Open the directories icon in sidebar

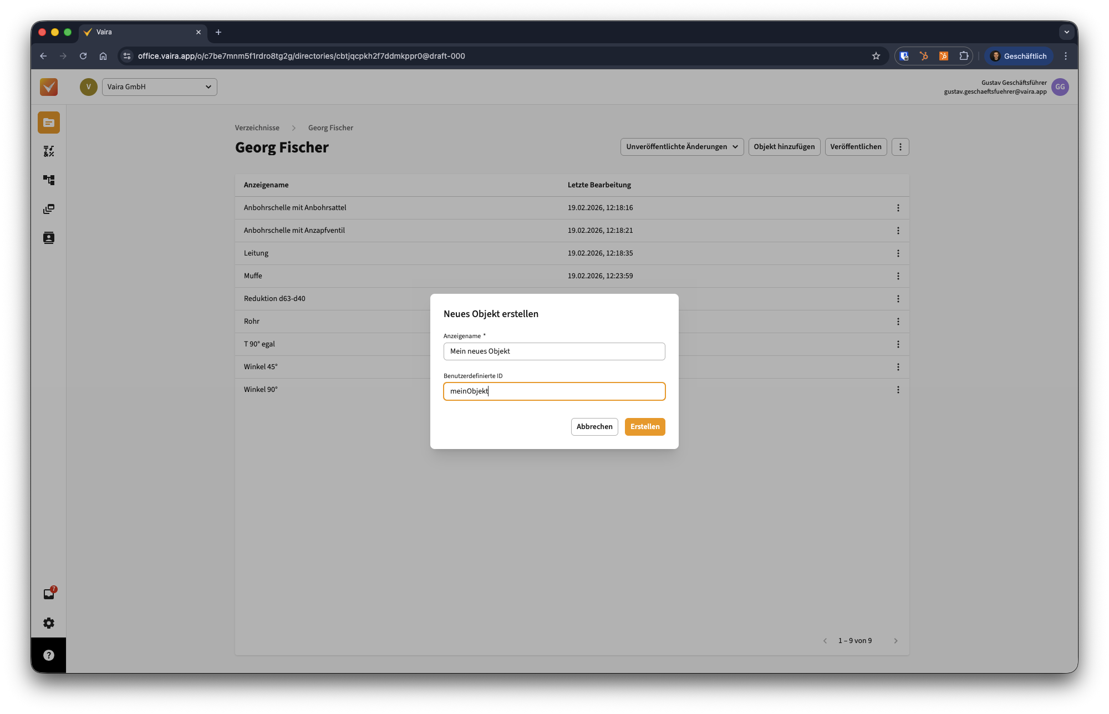tap(49, 123)
